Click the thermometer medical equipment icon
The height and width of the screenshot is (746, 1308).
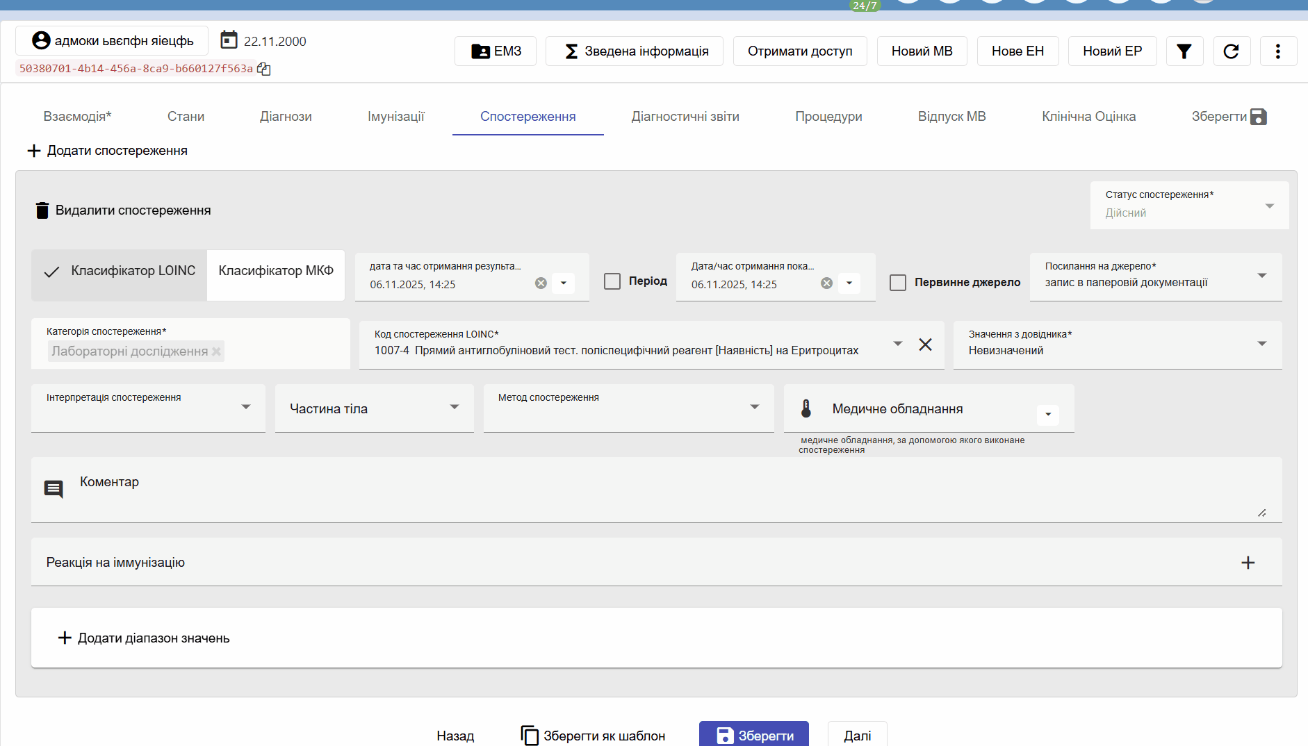tap(806, 408)
